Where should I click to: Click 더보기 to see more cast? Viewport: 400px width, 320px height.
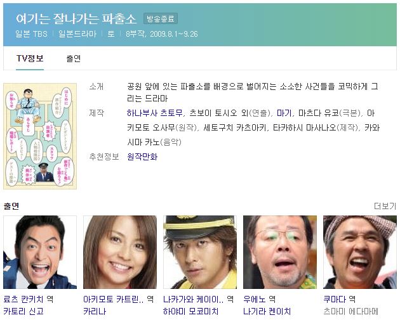(x=385, y=206)
